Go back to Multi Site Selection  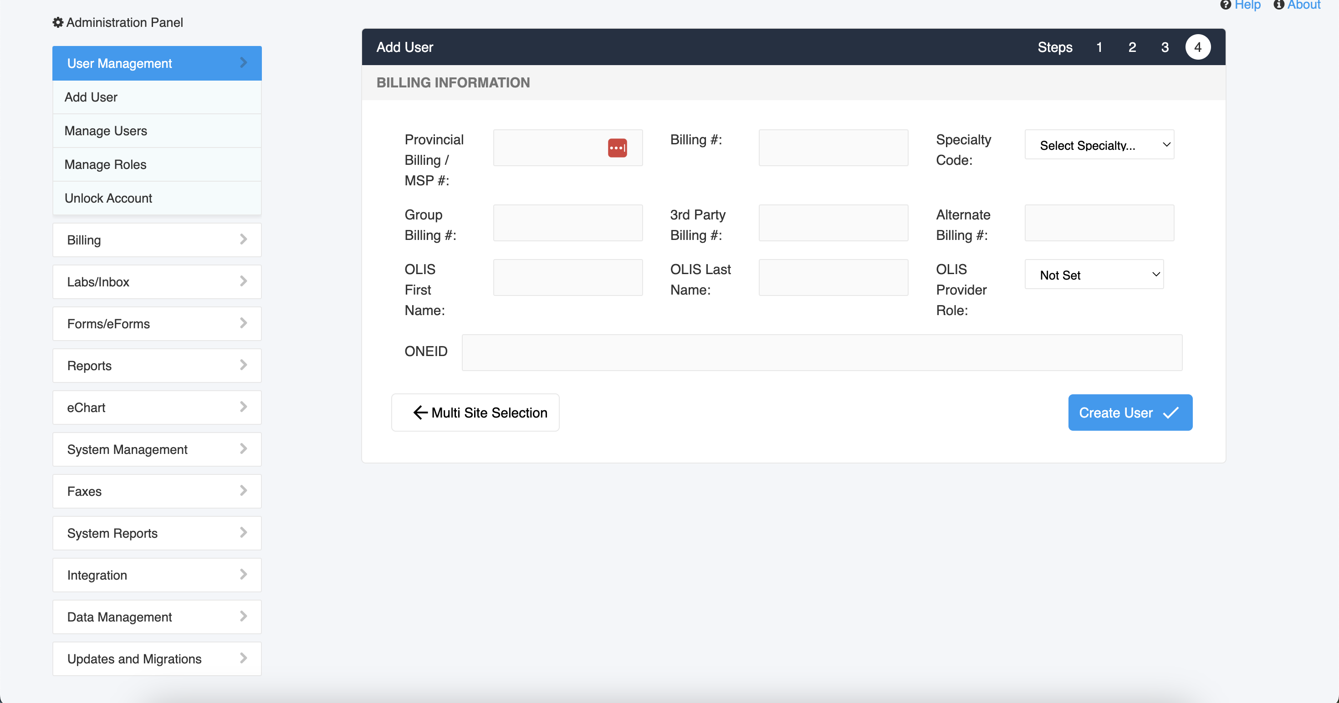click(x=475, y=413)
